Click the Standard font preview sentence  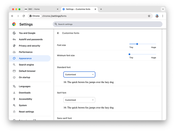89,82
